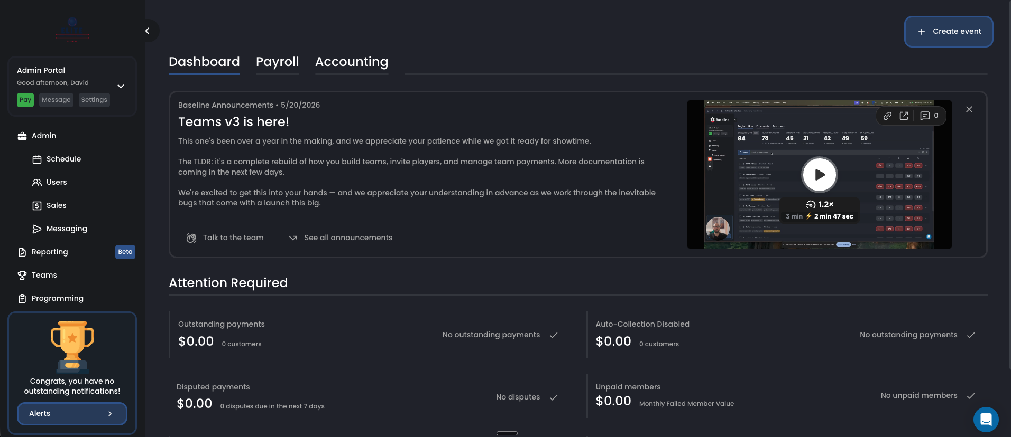Change the 1.2x playback speed control
Screen dimensions: 1011x437
click(x=820, y=204)
